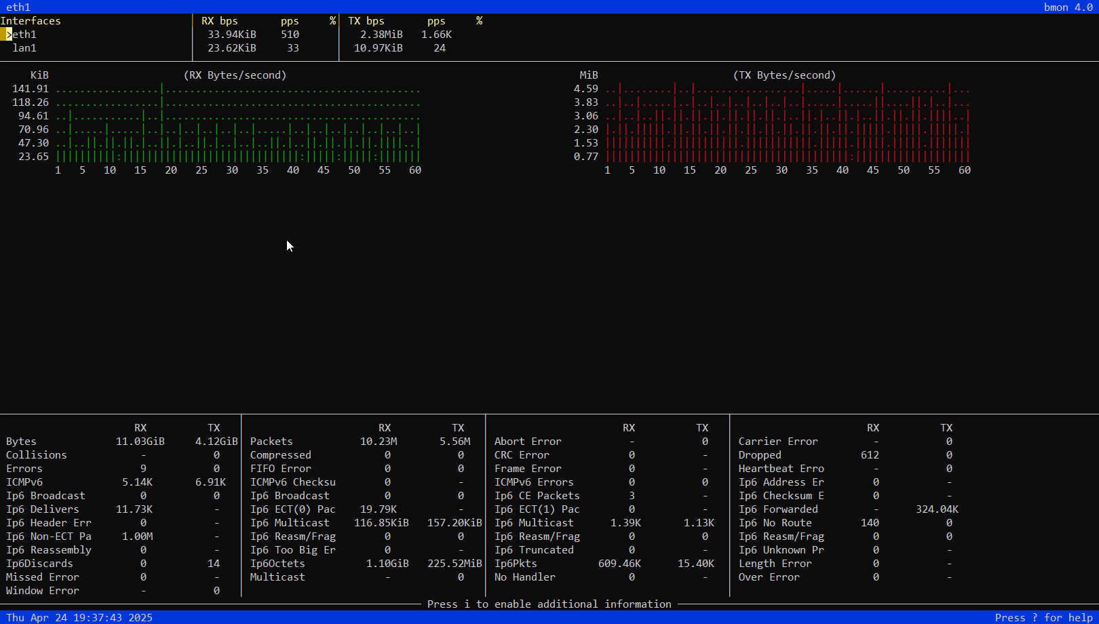Viewport: 1099px width, 624px height.
Task: Click the Bytes RX value 11.03GiB
Action: 140,442
